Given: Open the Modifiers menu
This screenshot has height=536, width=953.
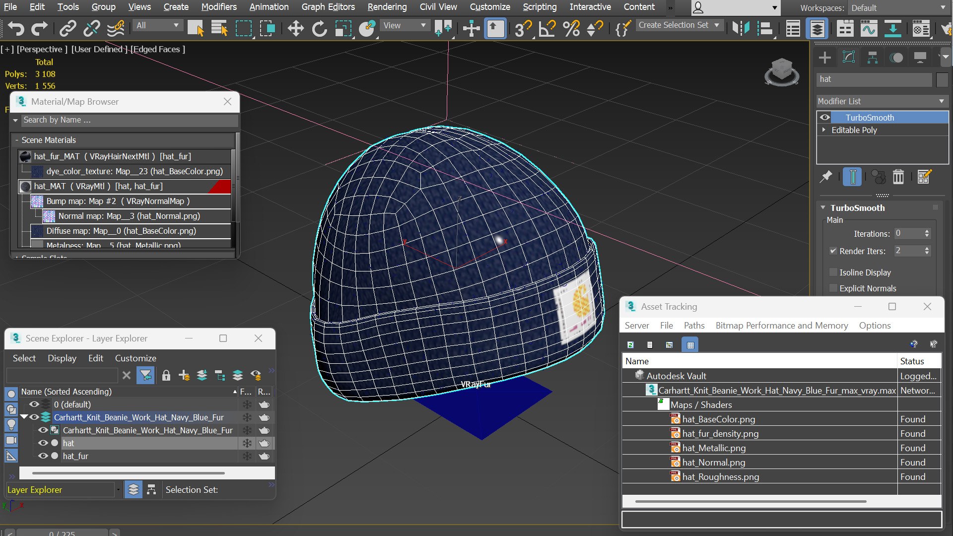Looking at the screenshot, I should (x=219, y=7).
